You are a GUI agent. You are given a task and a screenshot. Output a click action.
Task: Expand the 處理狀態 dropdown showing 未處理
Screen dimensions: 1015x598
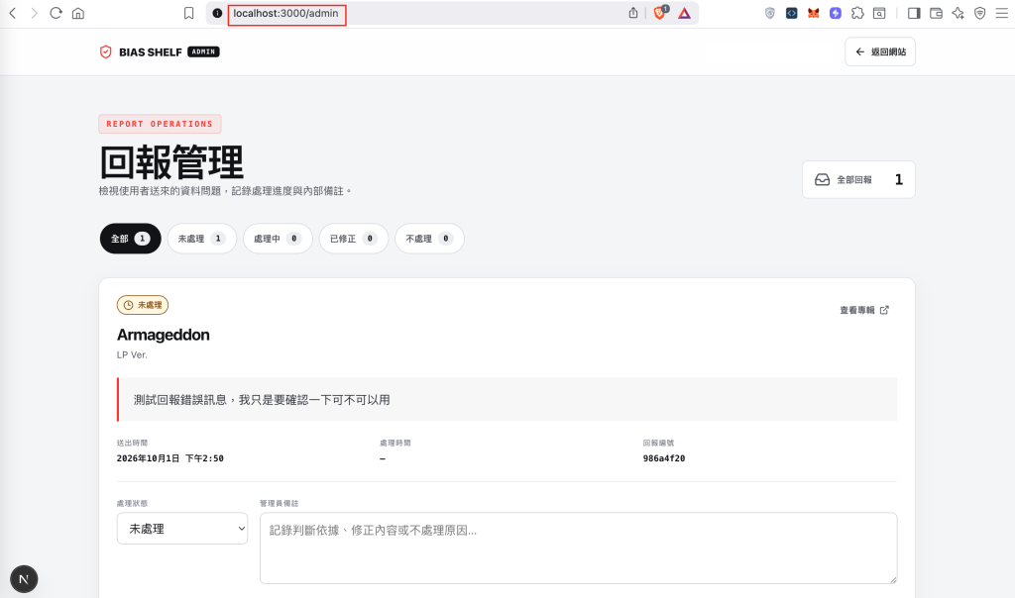pos(182,529)
